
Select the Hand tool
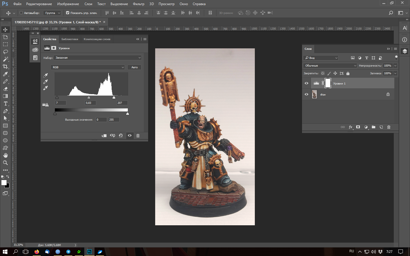(x=5, y=155)
